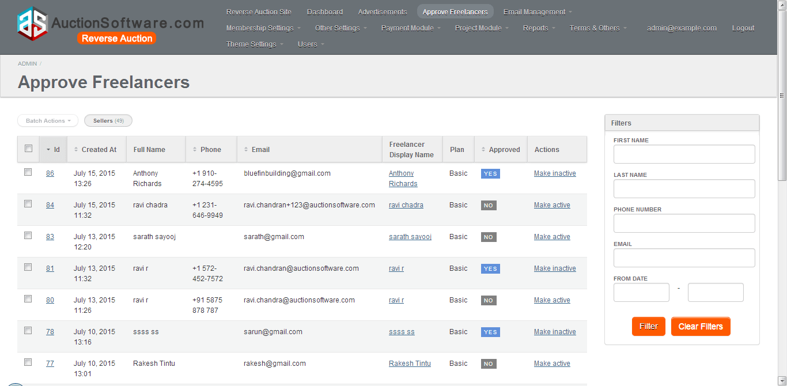Focus the Email filter field
Viewport: 787px width, 386px height.
click(x=684, y=258)
